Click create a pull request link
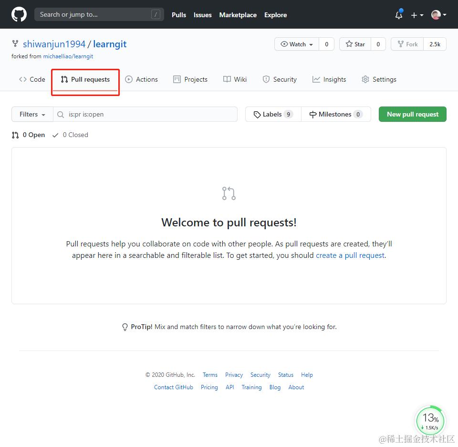The width and height of the screenshot is (458, 447). tap(350, 255)
